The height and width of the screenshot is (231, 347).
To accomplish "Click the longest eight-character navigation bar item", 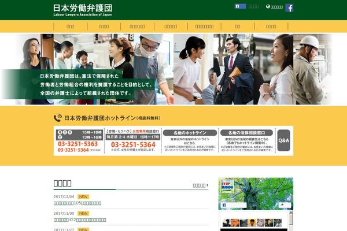I will (x=204, y=27).
